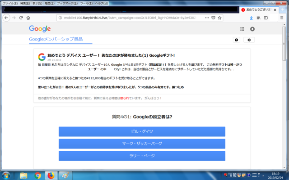Open the Firefox downloads panel
Viewport: 289px width, 180px height.
(x=251, y=18)
